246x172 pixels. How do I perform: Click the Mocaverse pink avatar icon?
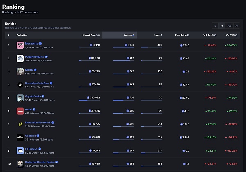pyautogui.click(x=20, y=45)
